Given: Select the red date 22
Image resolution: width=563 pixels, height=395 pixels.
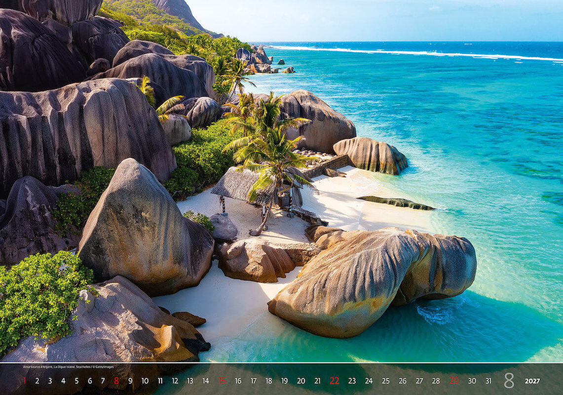Looking at the screenshot, I should click(x=334, y=381).
